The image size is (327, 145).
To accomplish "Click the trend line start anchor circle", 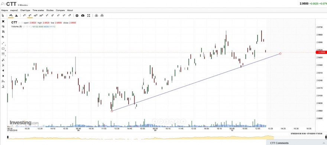I will tap(112, 111).
